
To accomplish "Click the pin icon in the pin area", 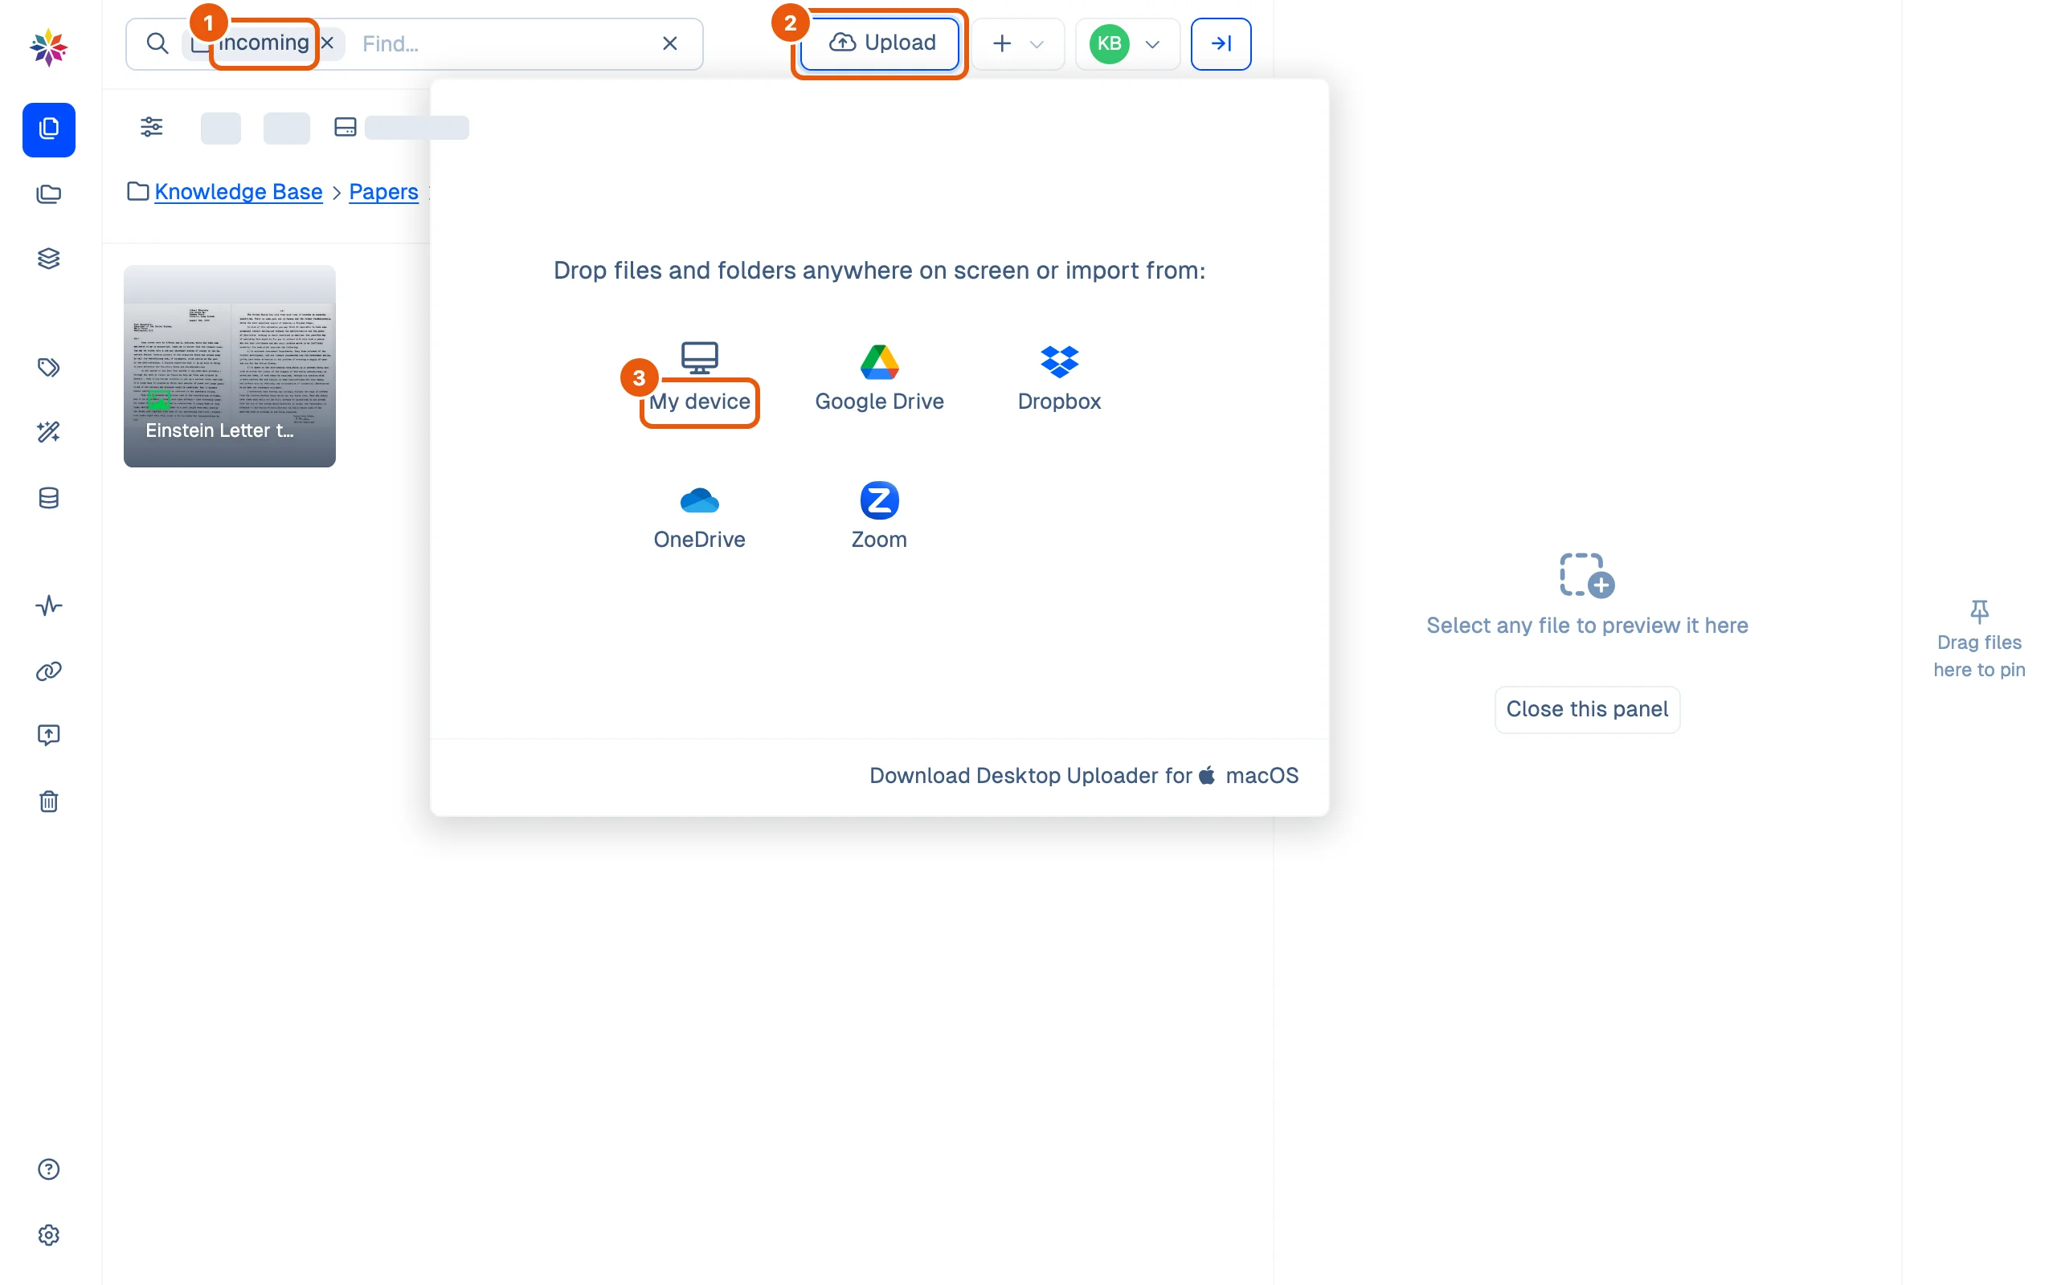I will pos(1979,611).
